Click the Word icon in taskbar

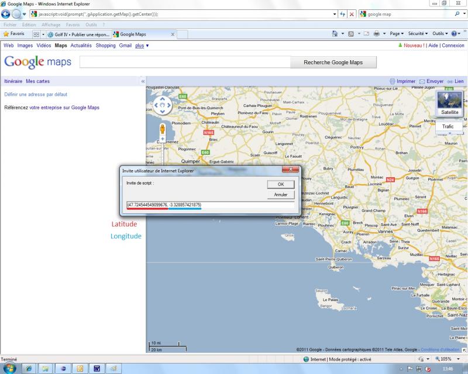click(97, 369)
